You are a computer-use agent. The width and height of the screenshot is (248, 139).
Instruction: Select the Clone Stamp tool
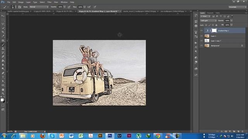pyautogui.click(x=3, y=49)
